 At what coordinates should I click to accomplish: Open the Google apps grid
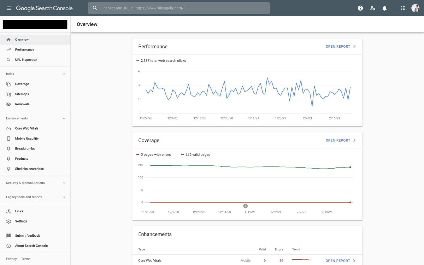(x=403, y=8)
